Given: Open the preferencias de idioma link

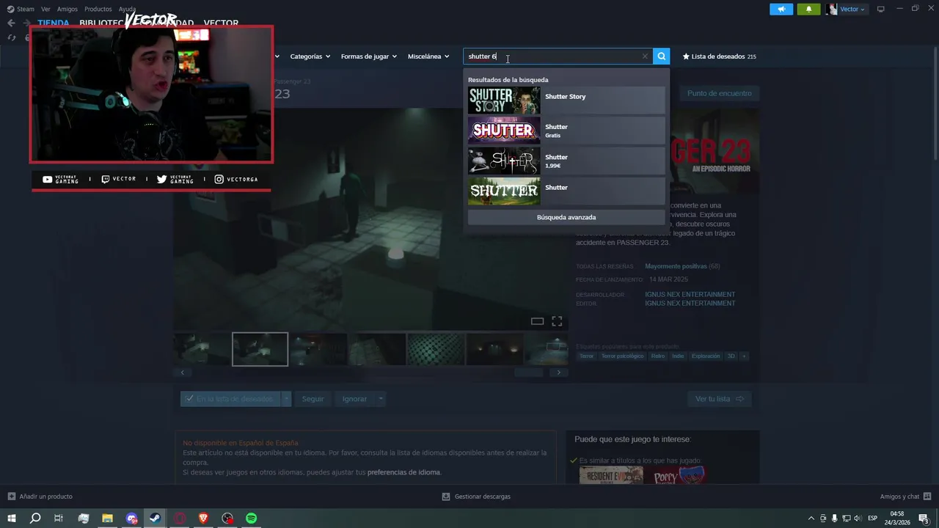Looking at the screenshot, I should point(403,472).
